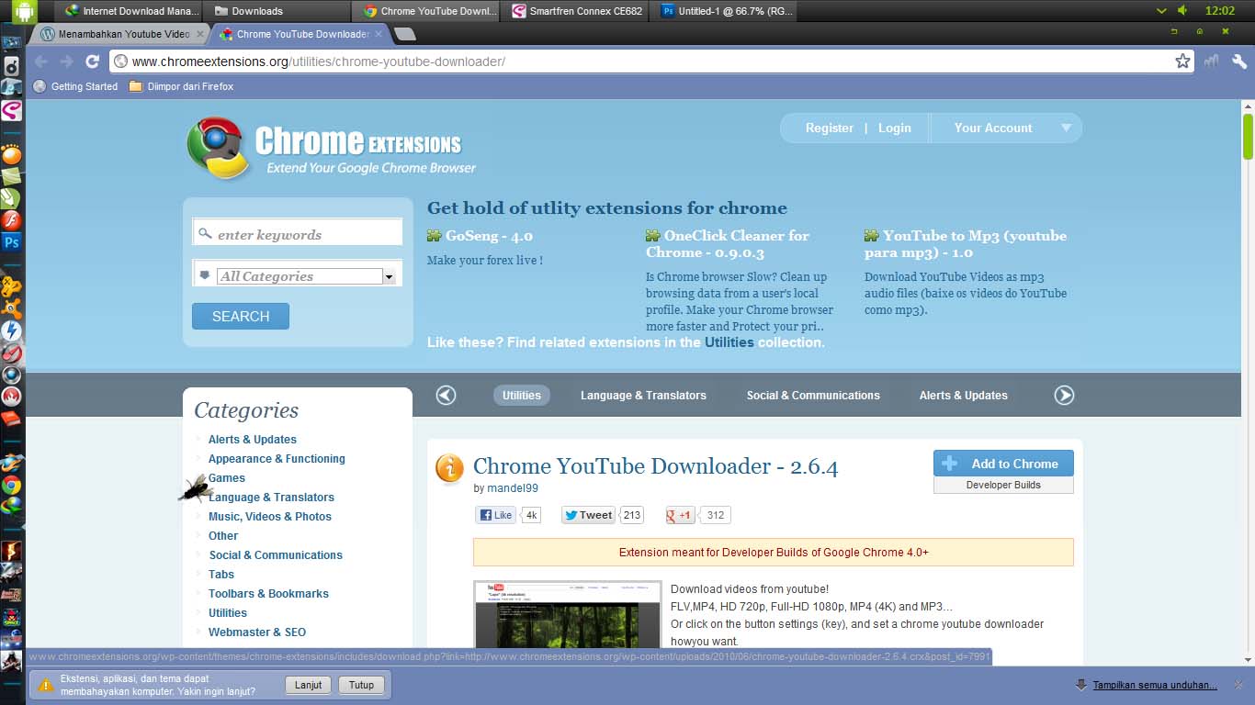This screenshot has width=1255, height=705.
Task: Select the Utilities category tab
Action: 522,396
